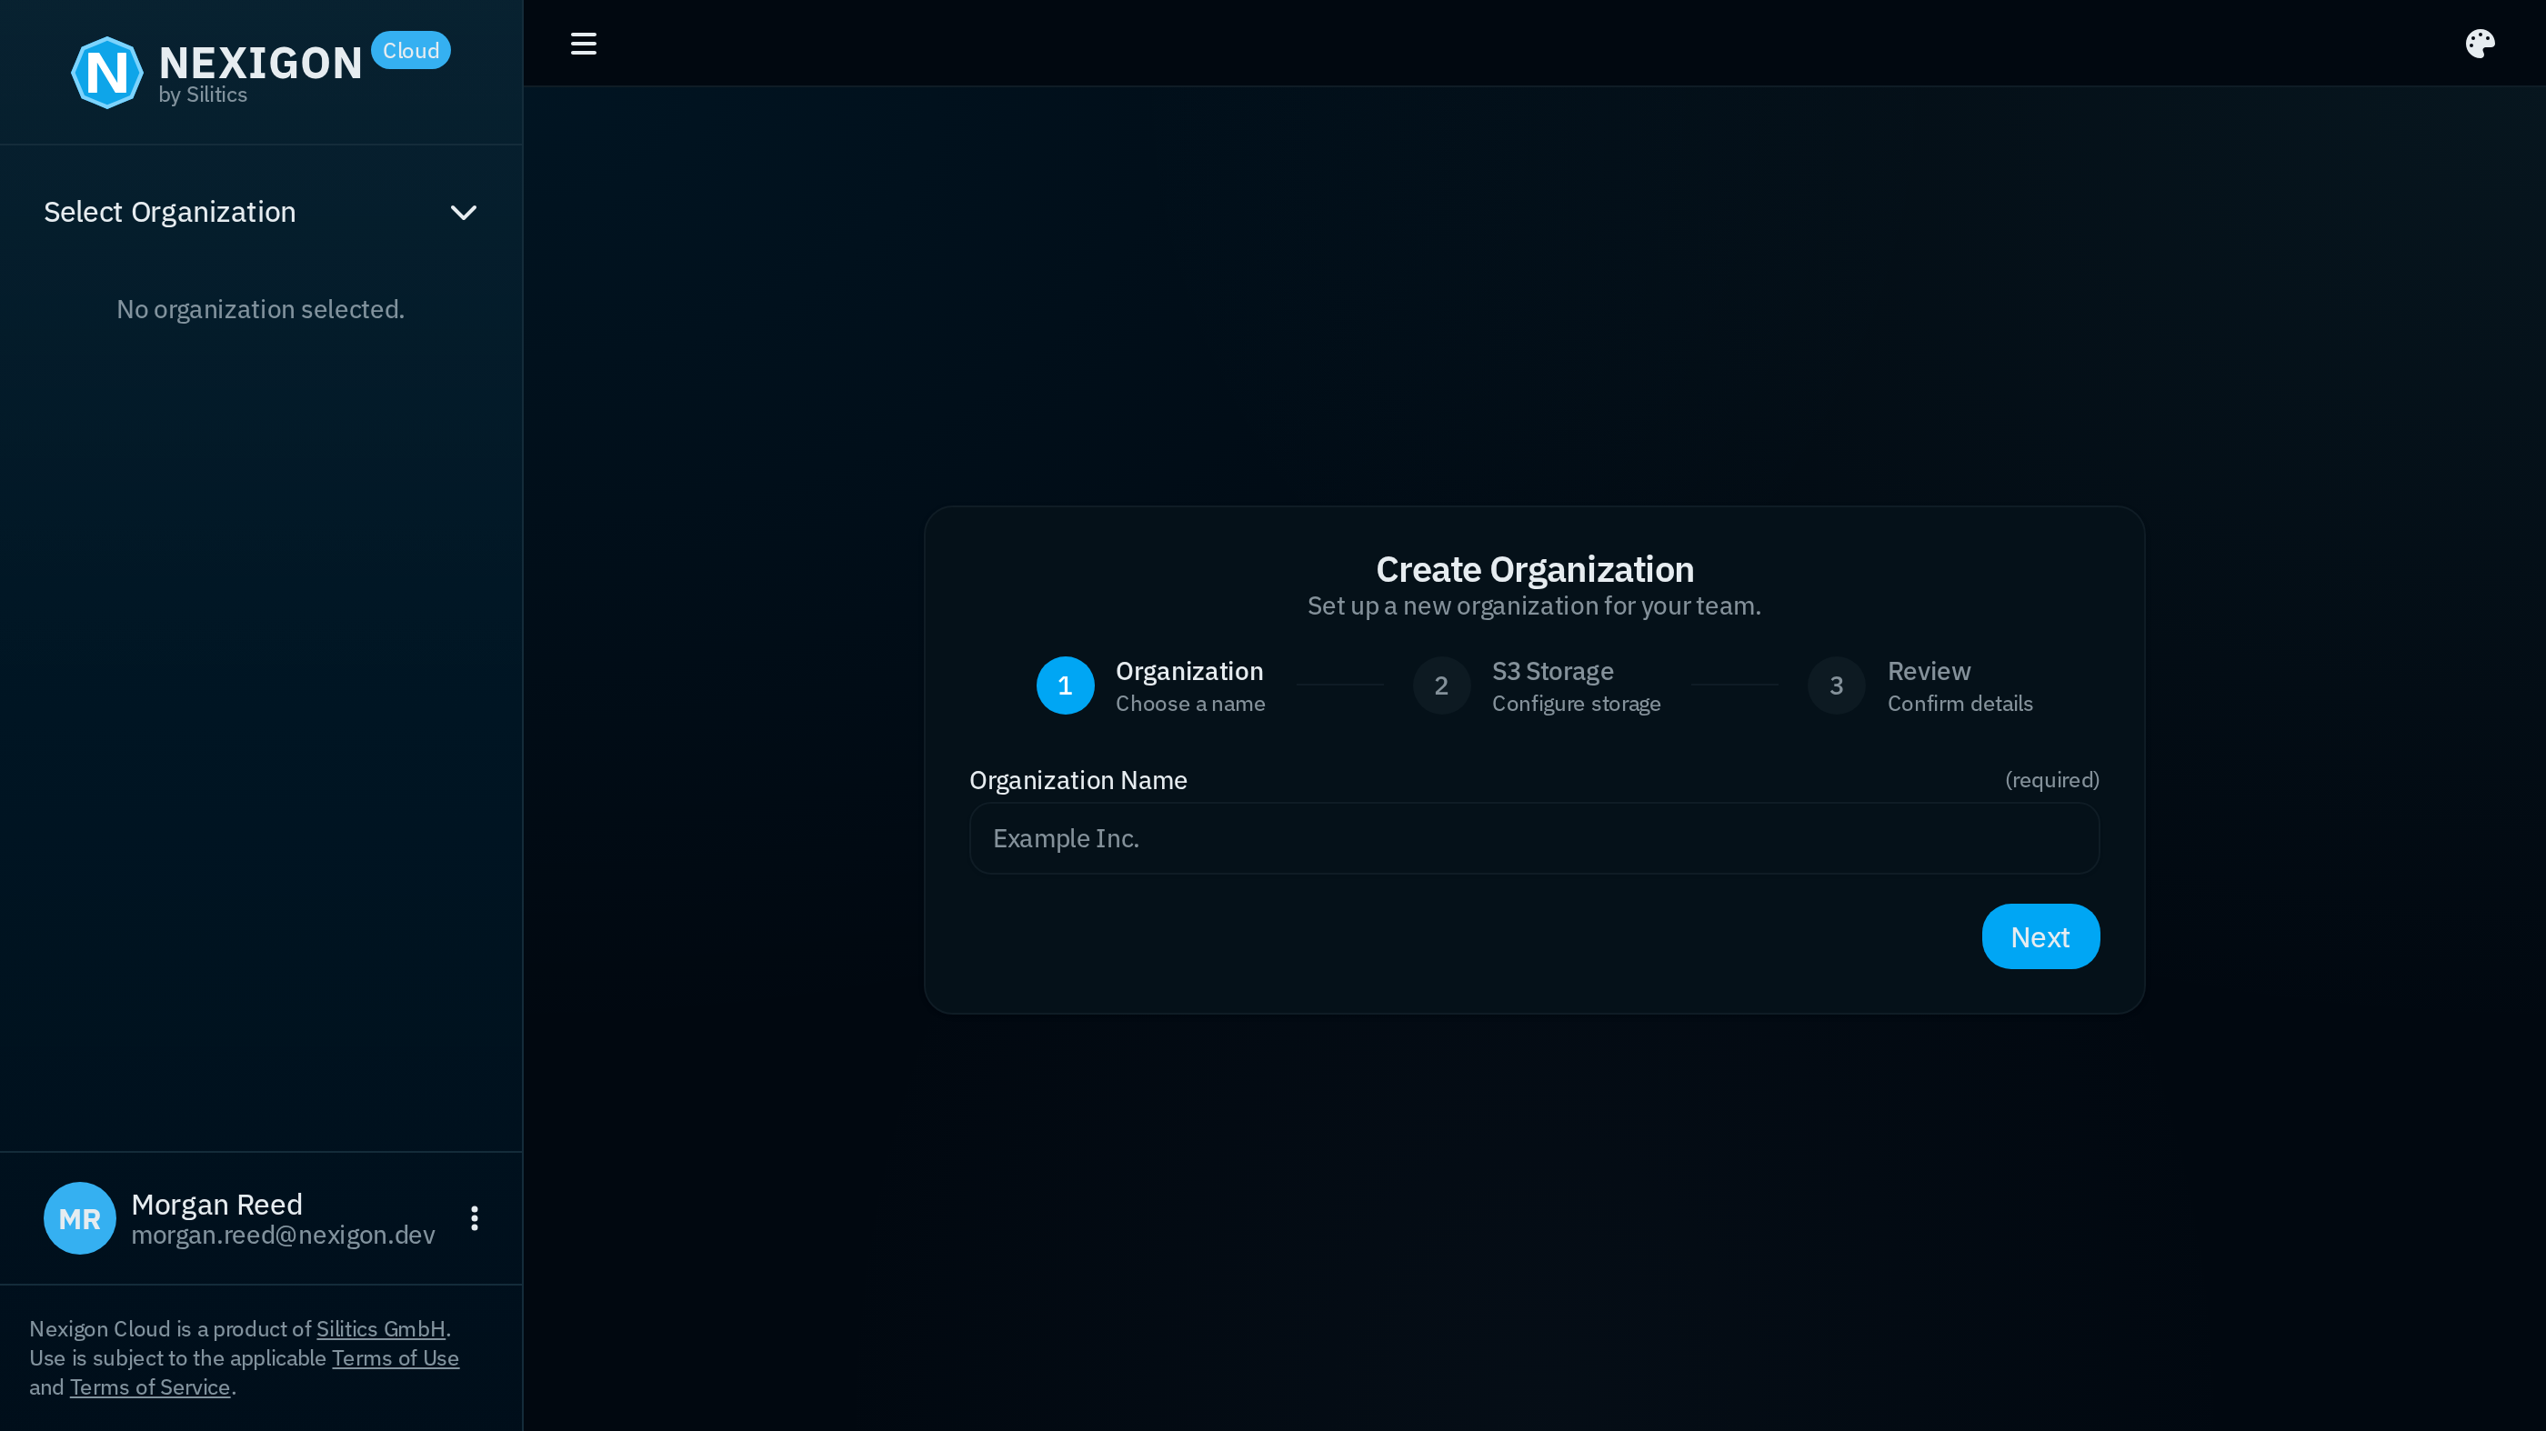
Task: Open the Silitics GmbH link
Action: click(380, 1328)
